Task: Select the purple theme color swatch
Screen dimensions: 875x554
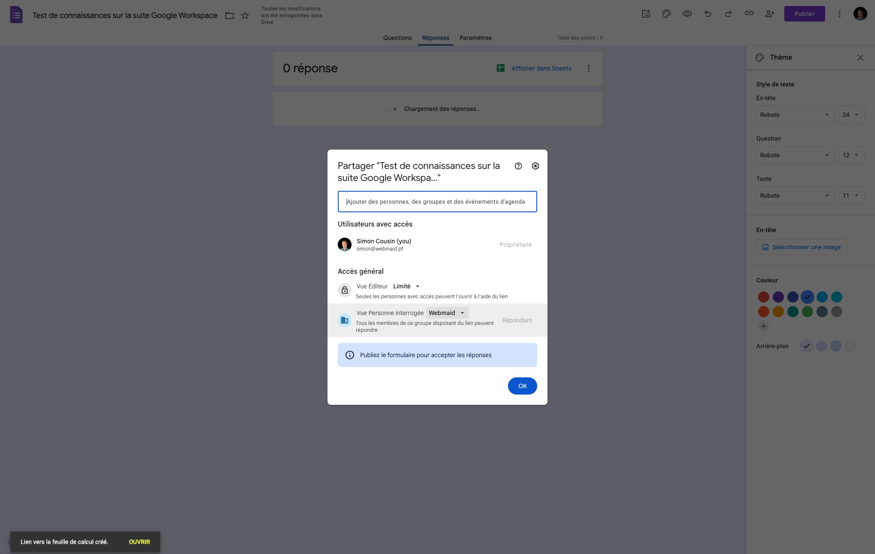Action: pos(778,297)
